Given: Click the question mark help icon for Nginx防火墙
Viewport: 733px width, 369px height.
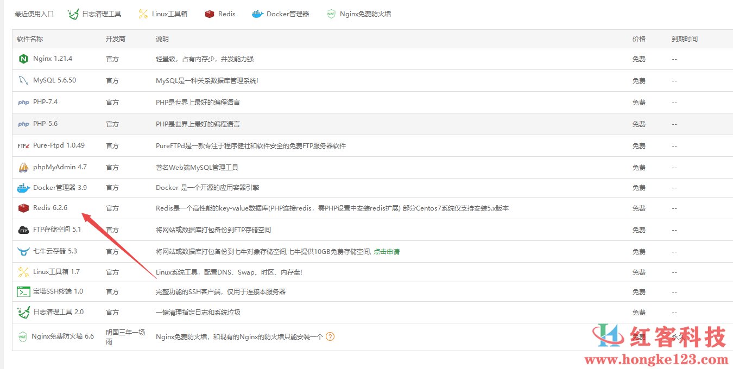Looking at the screenshot, I should [x=330, y=336].
